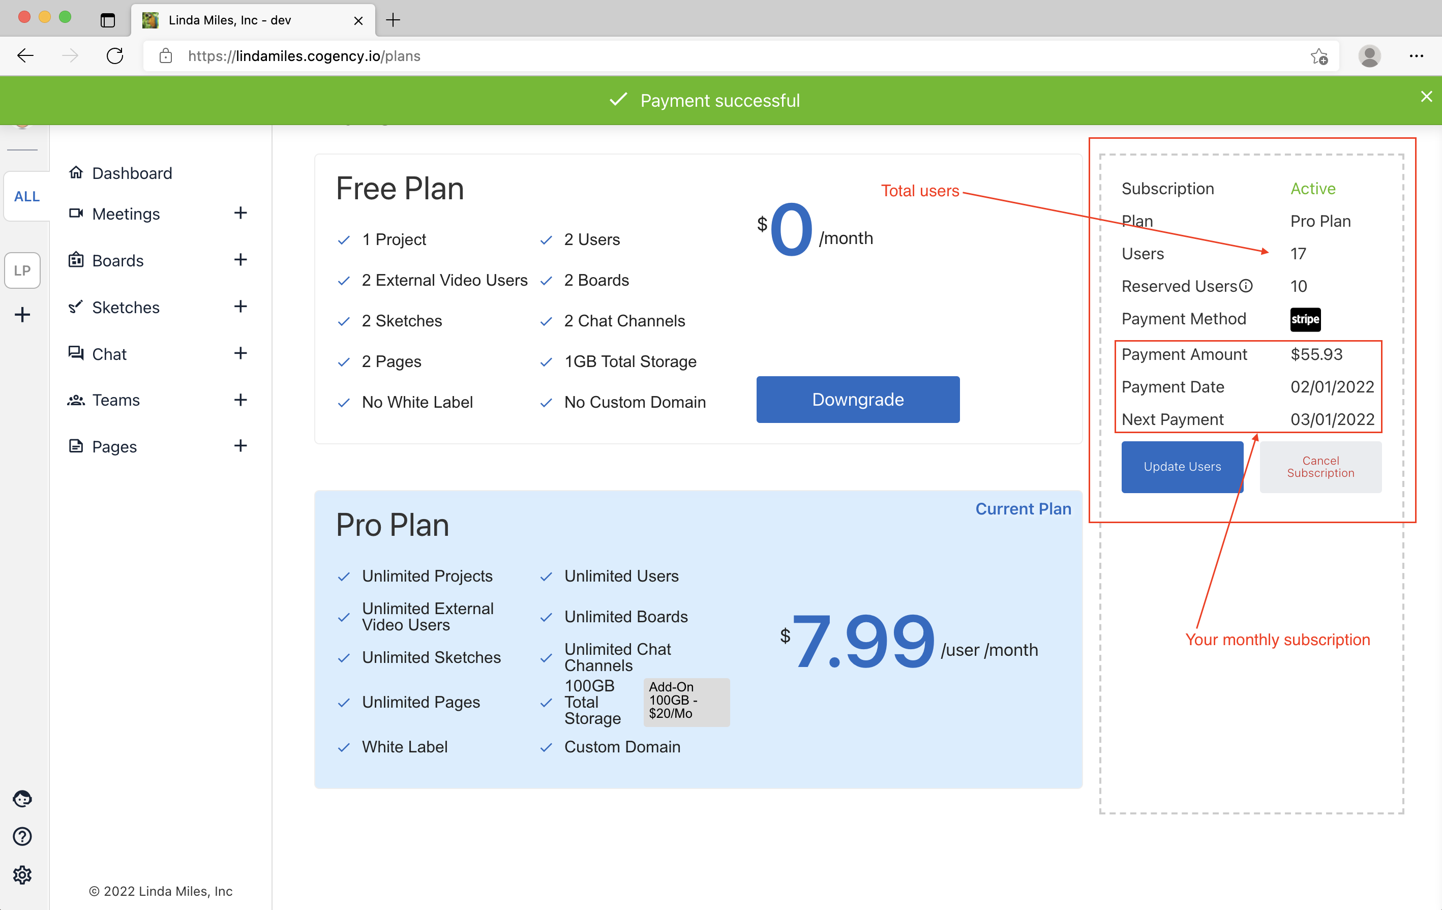Image resolution: width=1442 pixels, height=910 pixels.
Task: Click the Reserved Users info icon
Action: coord(1246,286)
